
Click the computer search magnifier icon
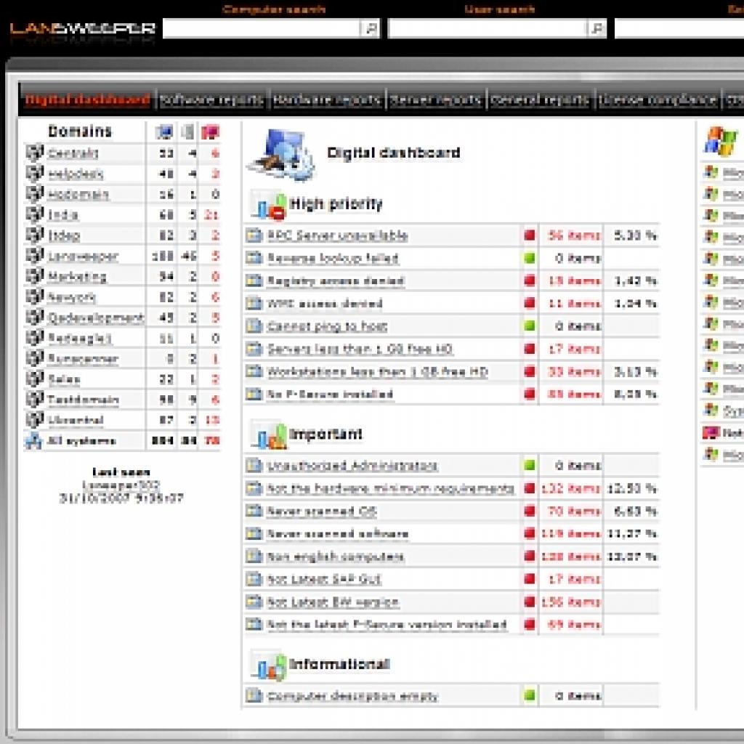(x=370, y=28)
